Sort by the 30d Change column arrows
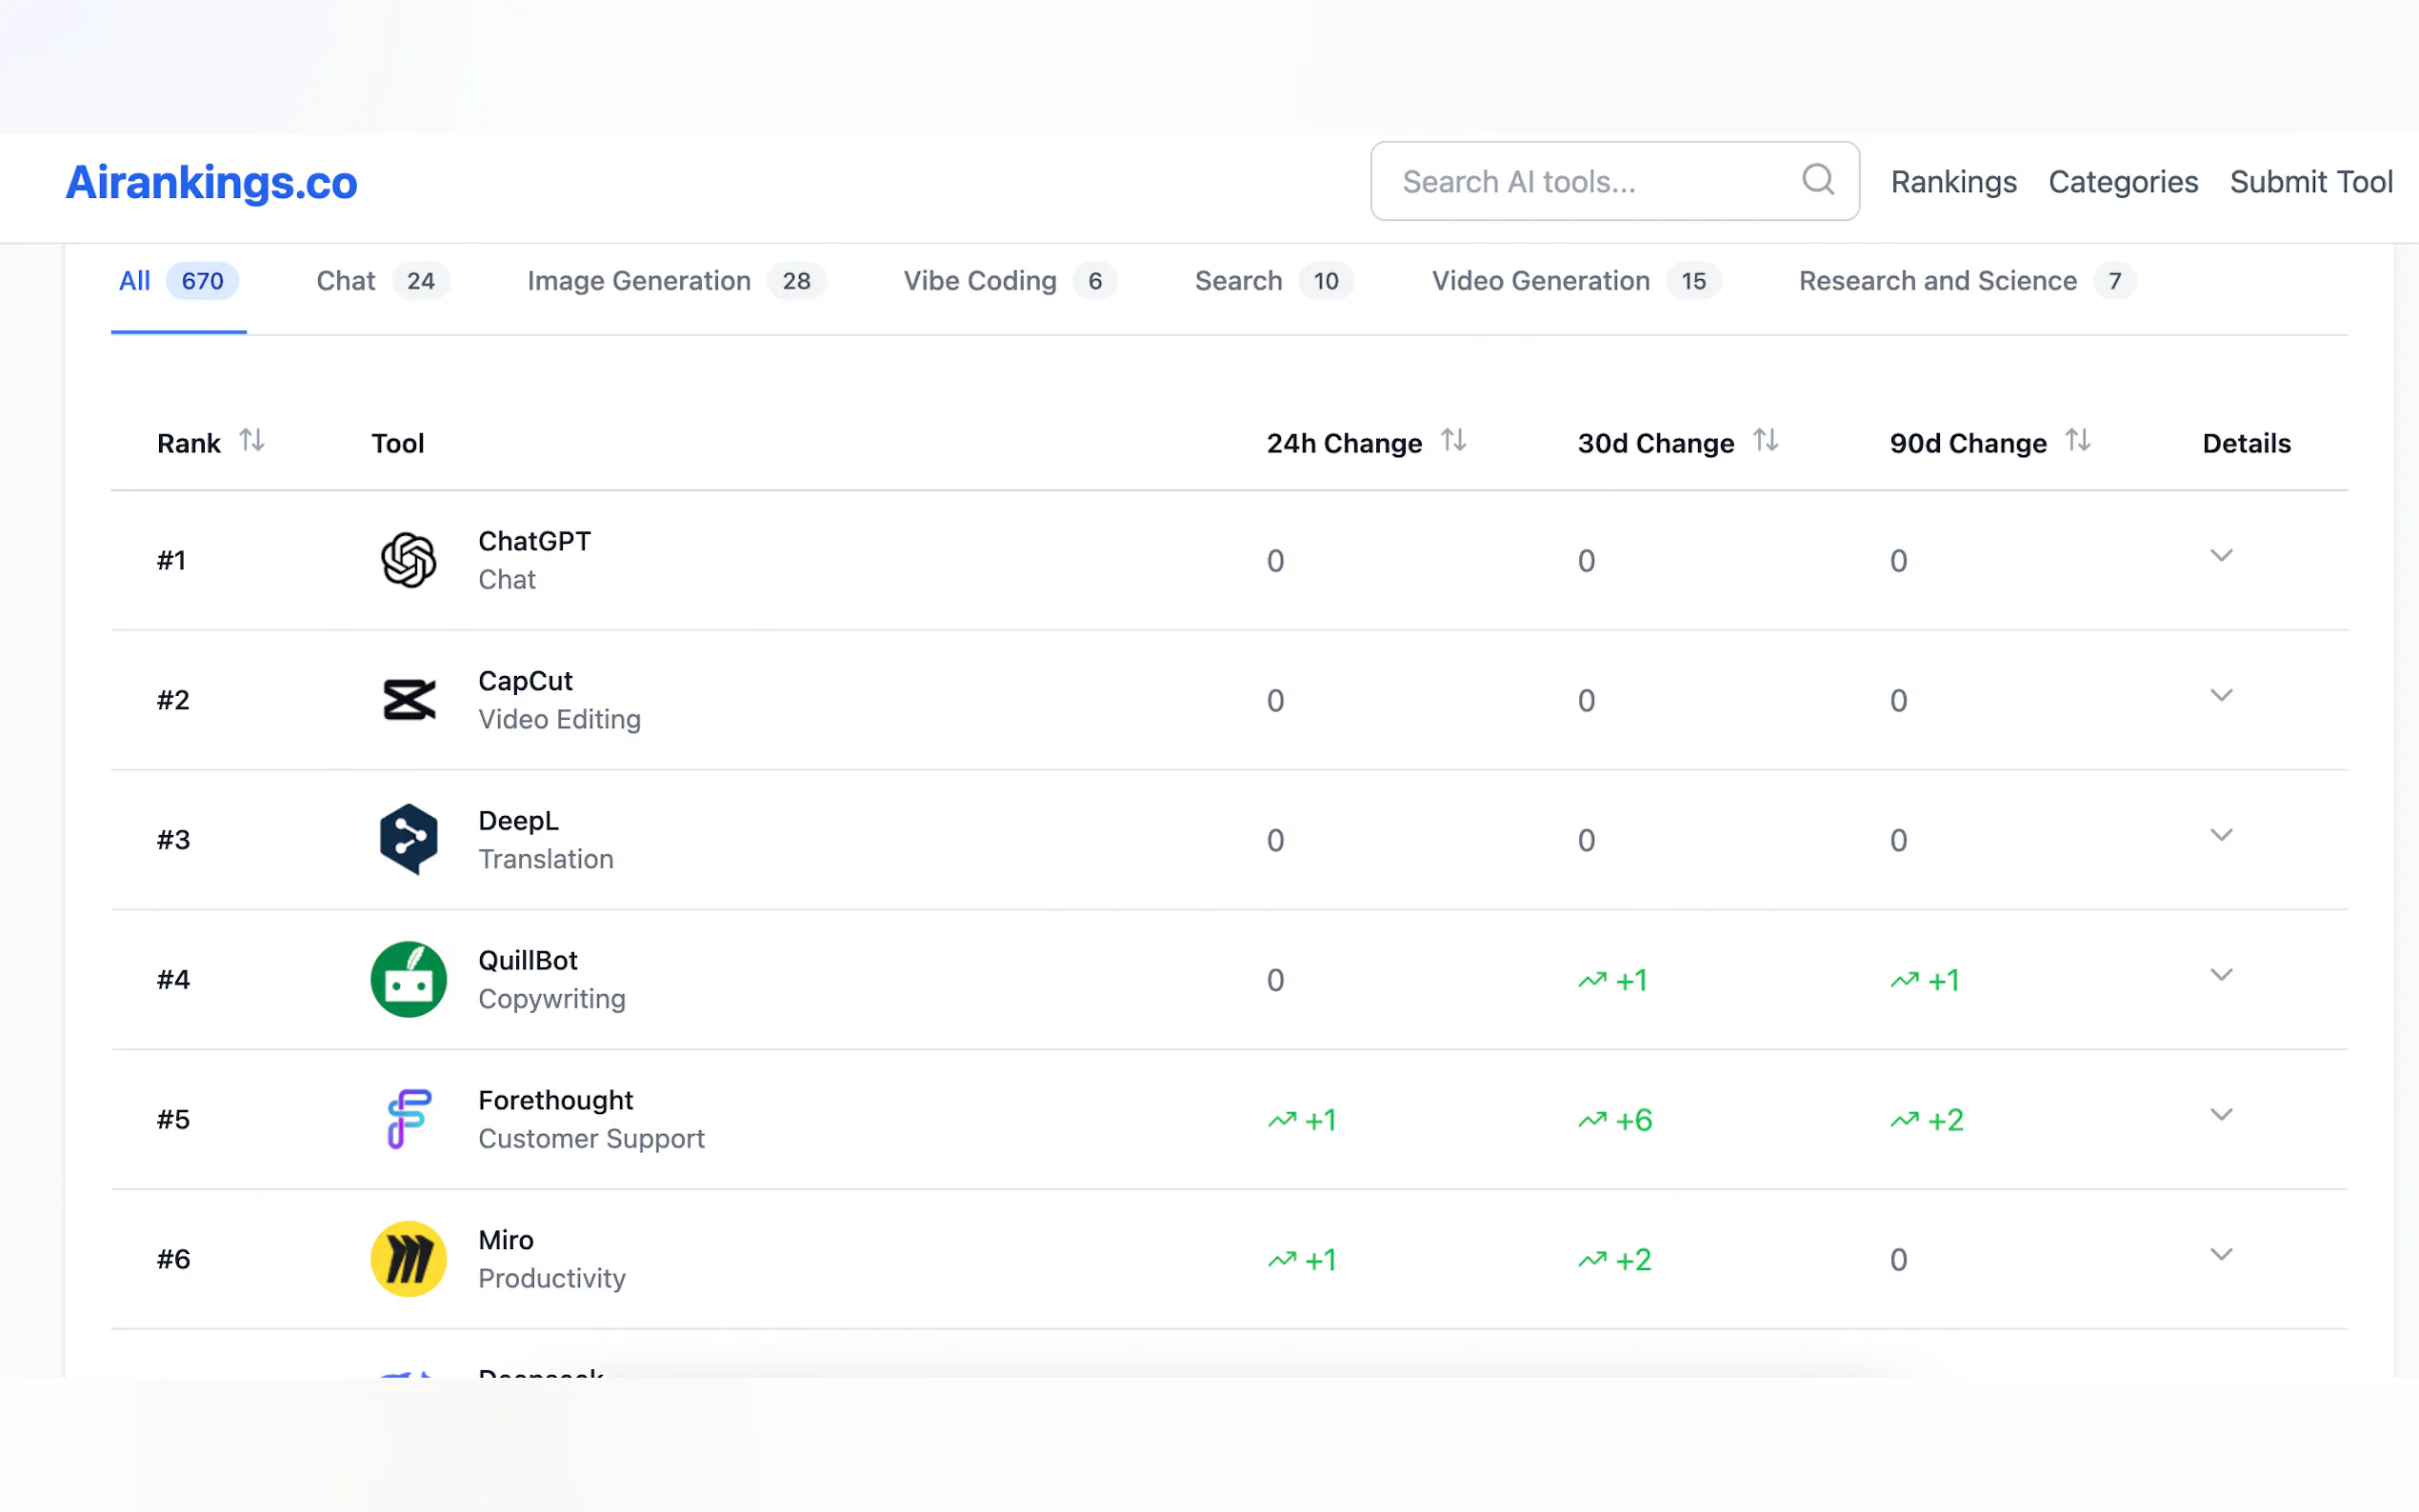2419x1512 pixels. 1765,441
